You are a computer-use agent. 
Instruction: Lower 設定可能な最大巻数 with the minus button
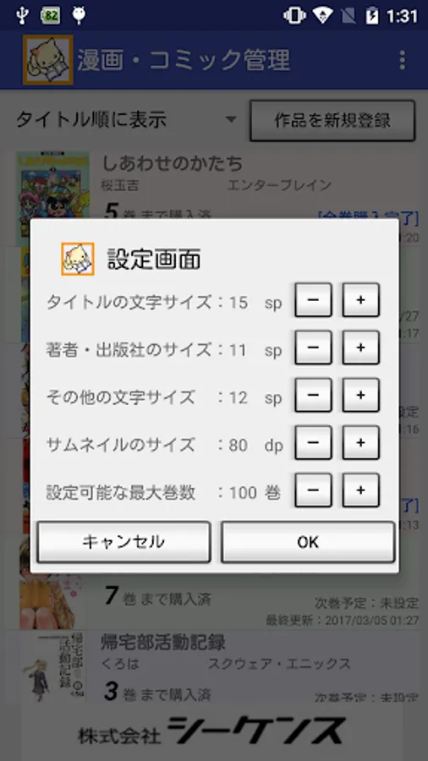coord(313,490)
